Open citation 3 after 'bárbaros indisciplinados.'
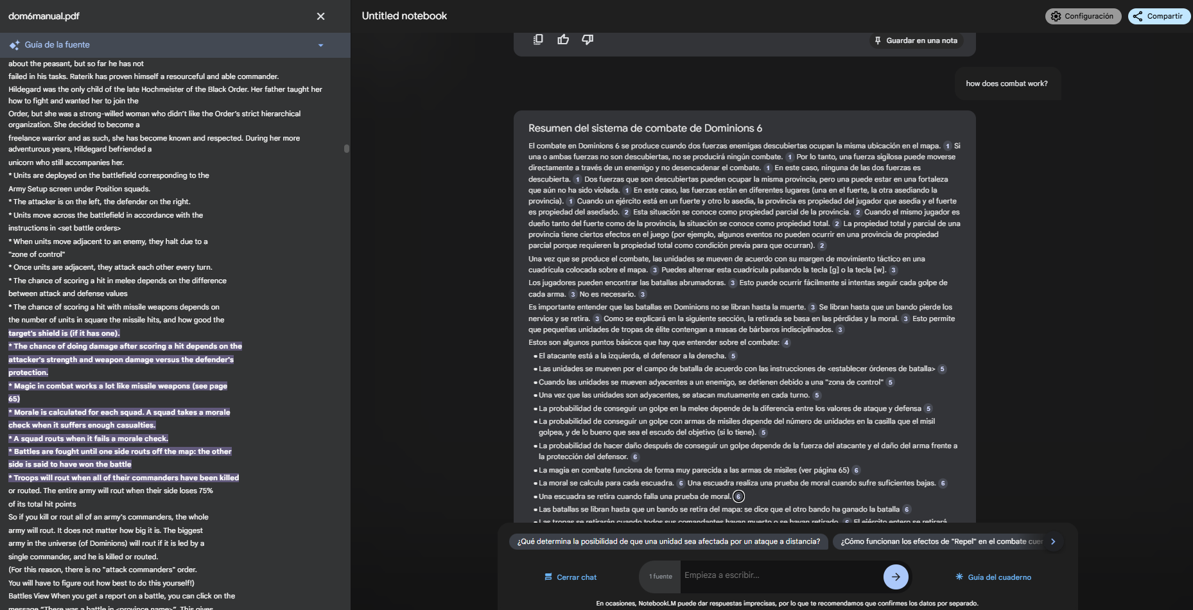1193x610 pixels. (840, 330)
